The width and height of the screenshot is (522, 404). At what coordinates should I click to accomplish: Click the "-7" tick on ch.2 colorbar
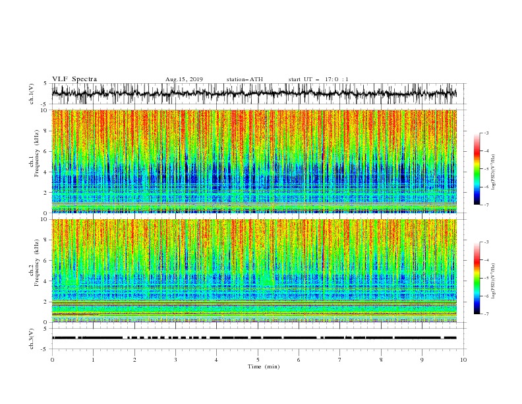point(486,314)
